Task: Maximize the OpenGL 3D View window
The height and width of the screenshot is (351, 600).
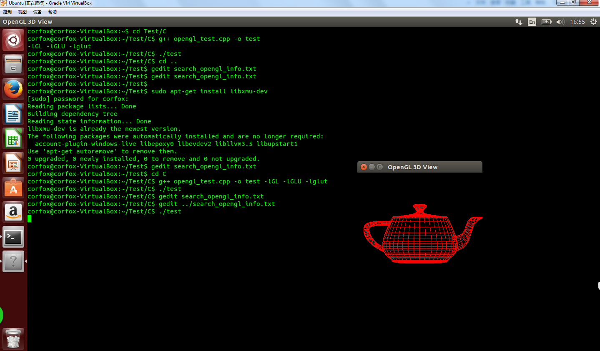Action: coord(379,167)
